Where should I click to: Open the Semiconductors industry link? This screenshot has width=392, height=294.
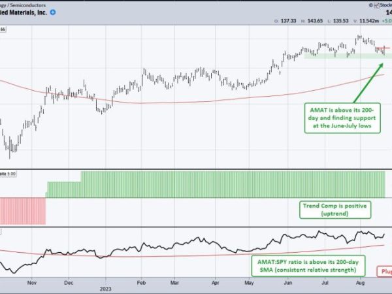(x=27, y=5)
